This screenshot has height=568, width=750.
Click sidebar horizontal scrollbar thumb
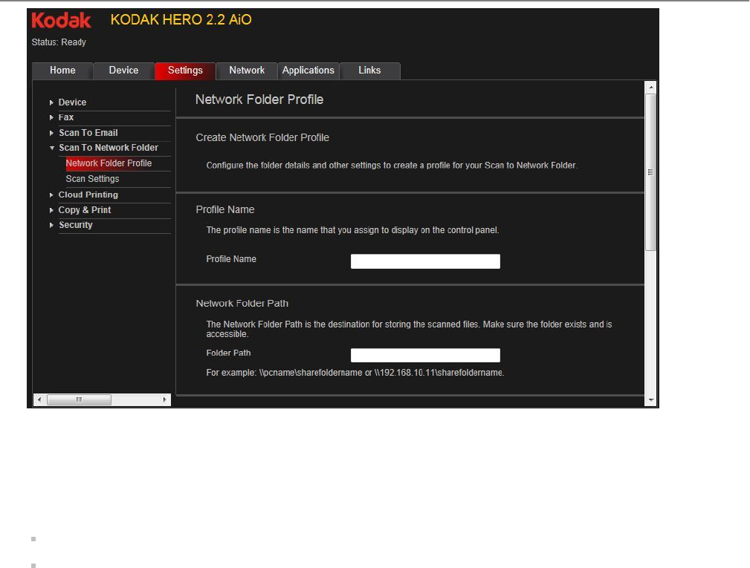coord(79,400)
